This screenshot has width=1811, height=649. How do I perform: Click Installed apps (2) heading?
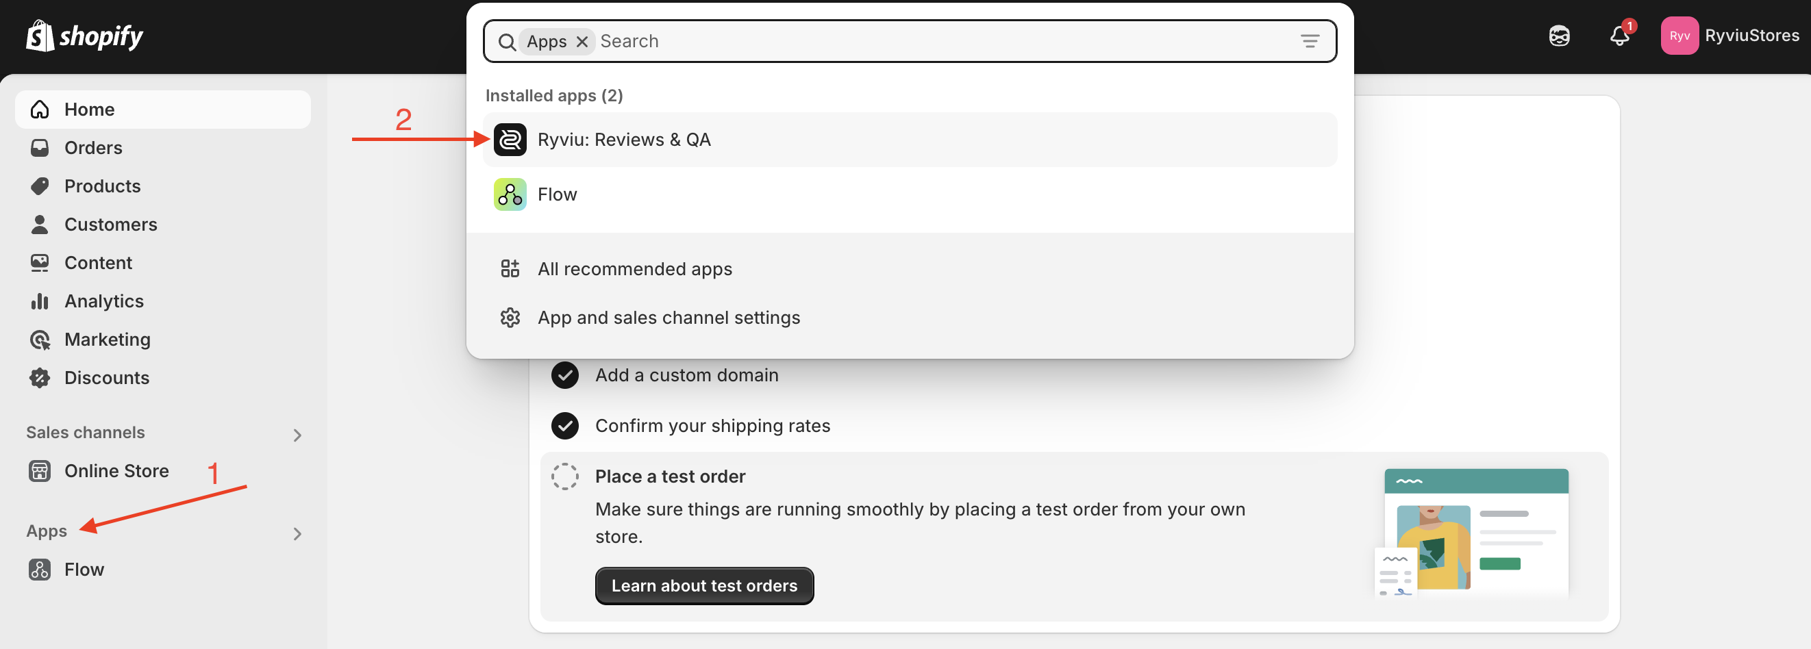click(x=554, y=96)
